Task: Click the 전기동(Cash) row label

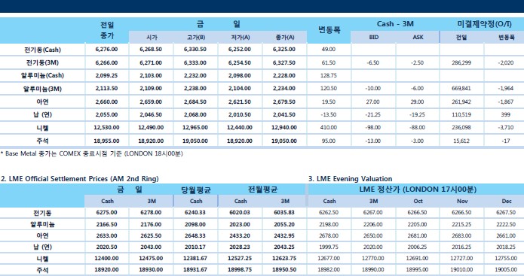Action: (42, 50)
